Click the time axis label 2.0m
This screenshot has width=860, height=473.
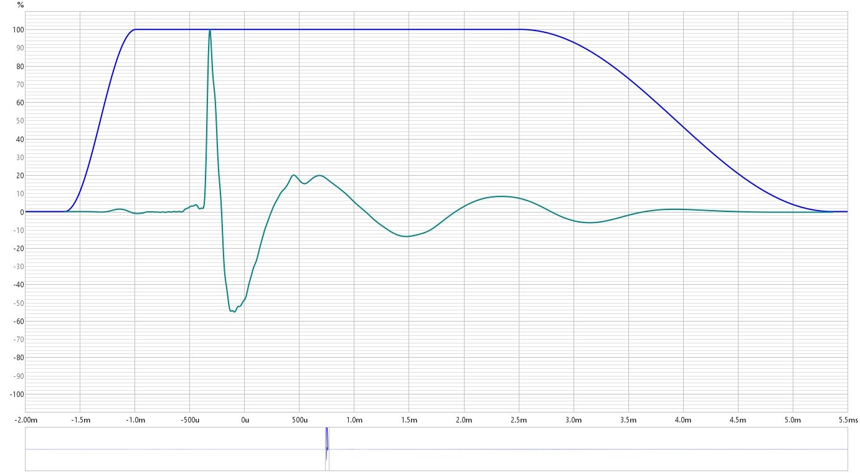(x=464, y=420)
